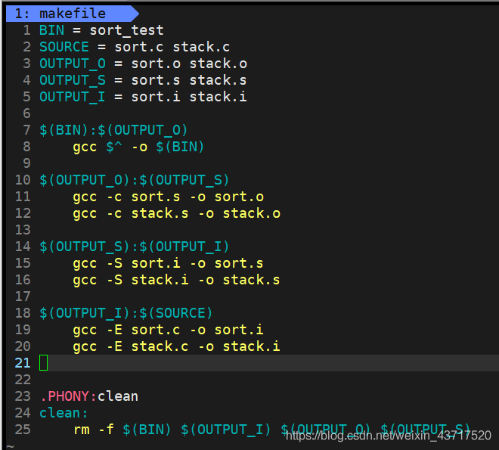This screenshot has width=499, height=450.
Task: Click 'gcc $^ -o $(BIN)' command line
Action: tap(138, 147)
